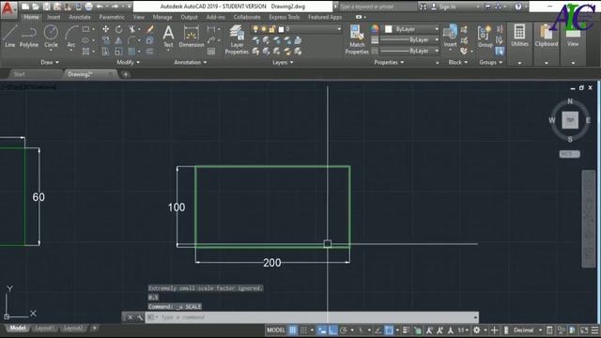
Task: Expand the Annotation panel
Action: [190, 62]
